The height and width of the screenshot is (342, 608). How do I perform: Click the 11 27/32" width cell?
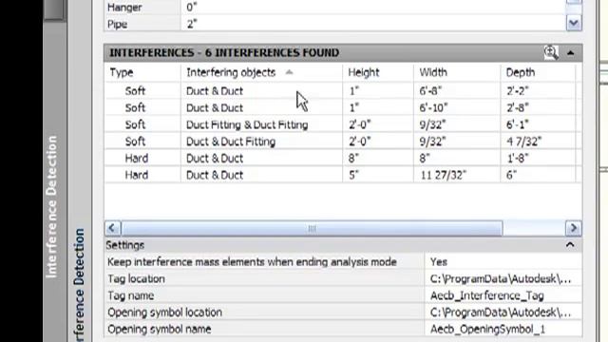457,175
